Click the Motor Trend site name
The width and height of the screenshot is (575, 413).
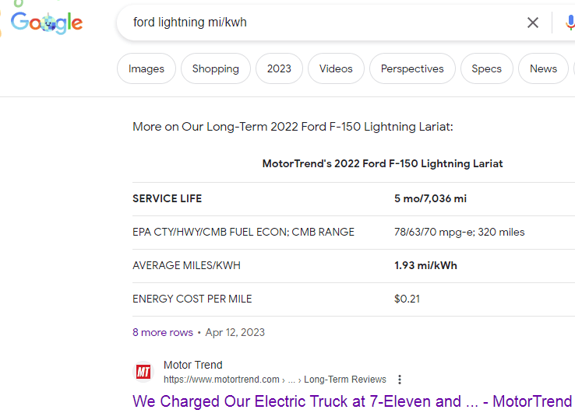(x=193, y=365)
